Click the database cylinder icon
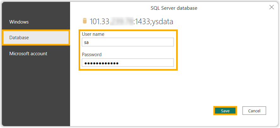The width and height of the screenshot is (280, 128). click(x=85, y=21)
